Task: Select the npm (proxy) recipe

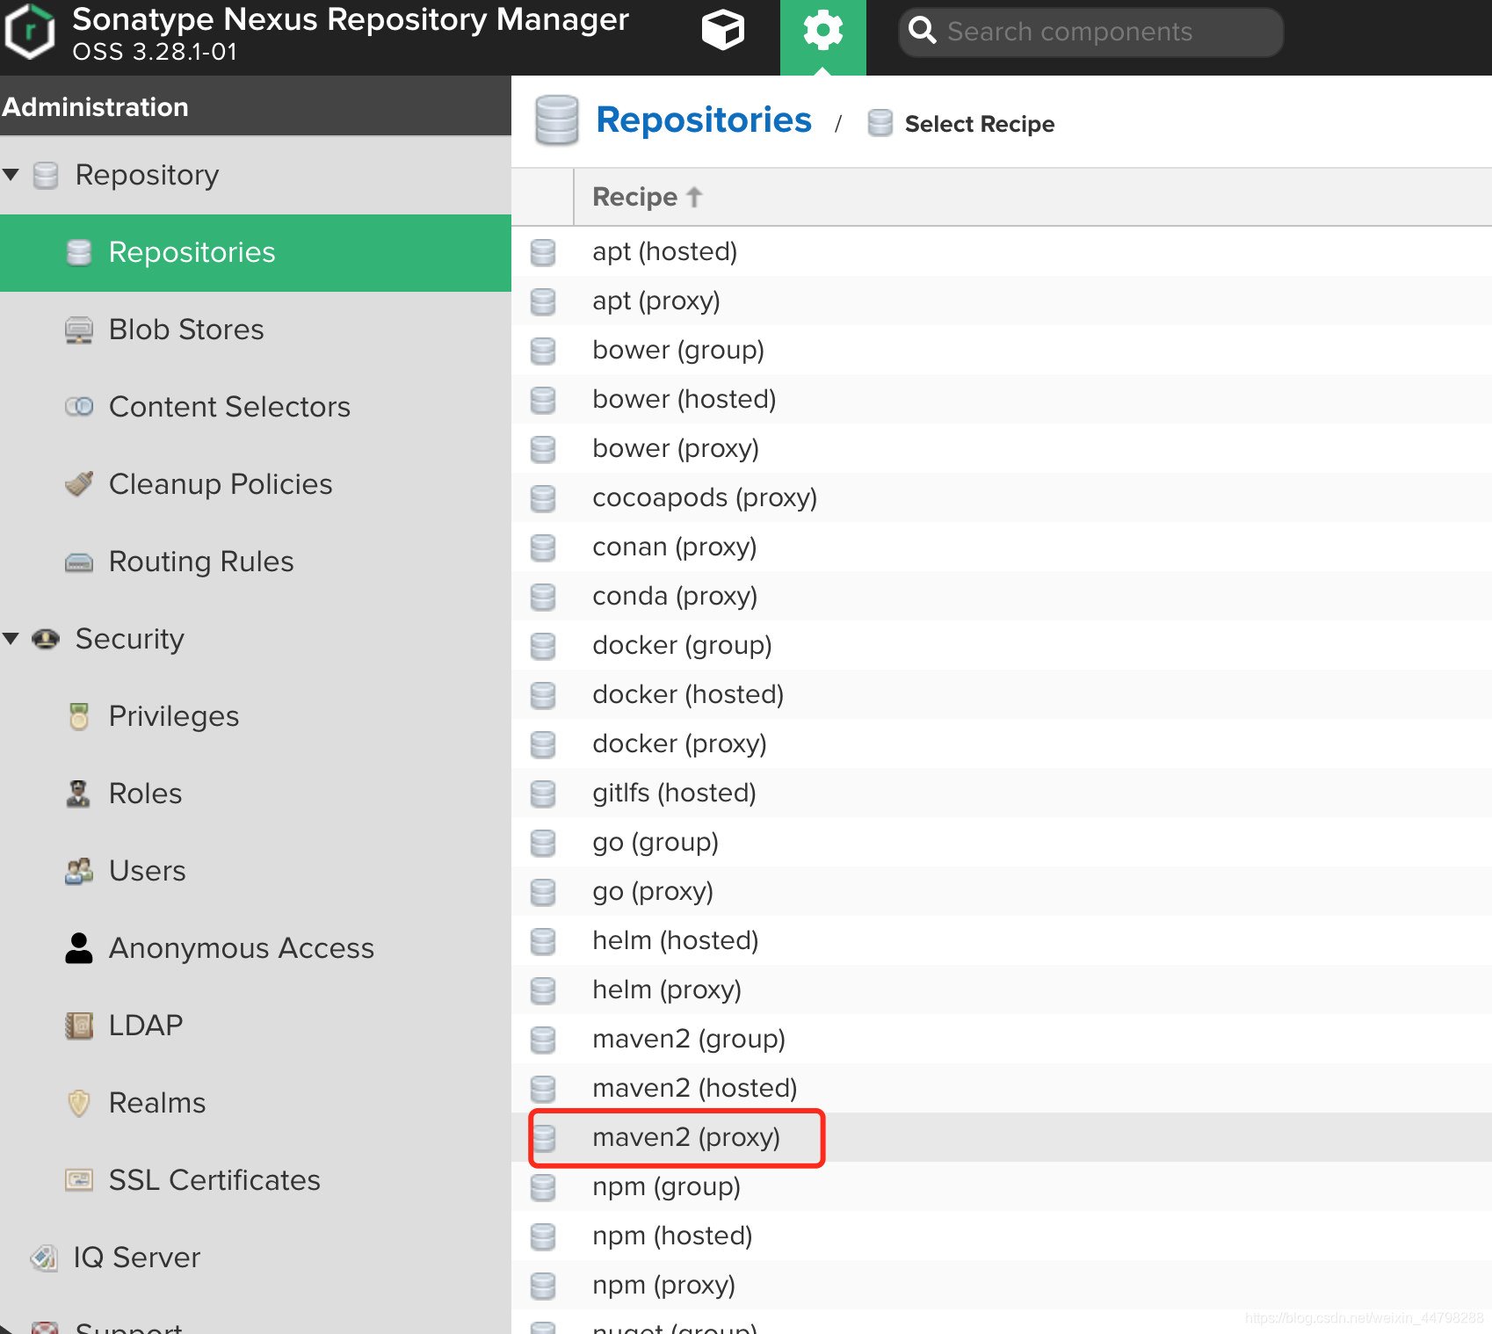Action: pyautogui.click(x=1002, y=1285)
